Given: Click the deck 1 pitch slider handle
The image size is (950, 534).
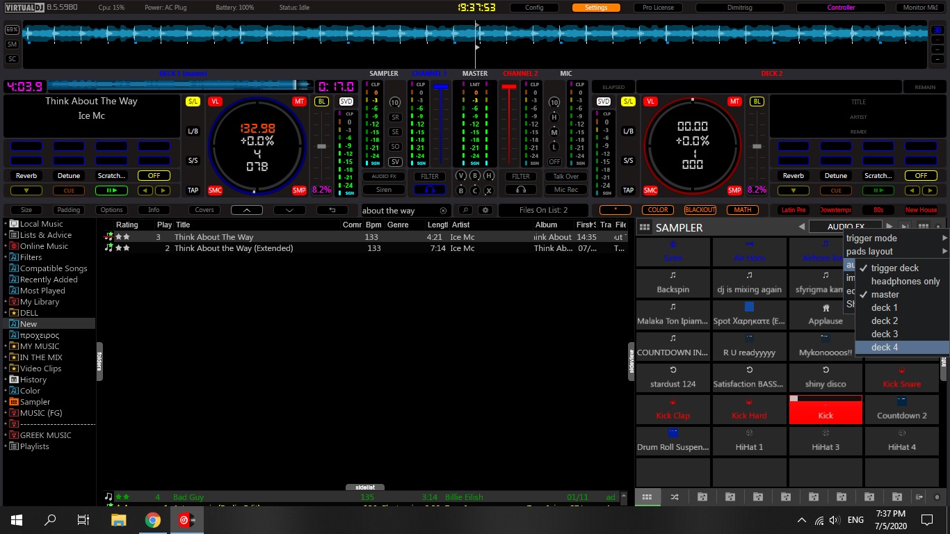Looking at the screenshot, I should point(321,146).
